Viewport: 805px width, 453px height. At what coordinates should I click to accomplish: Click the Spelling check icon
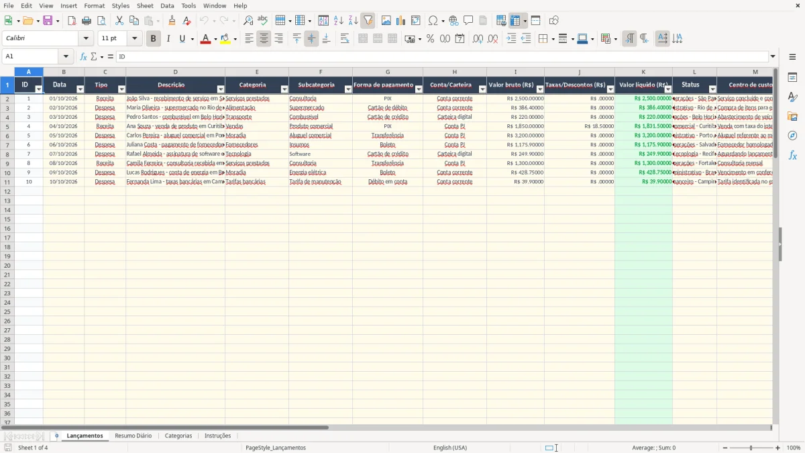(x=263, y=21)
